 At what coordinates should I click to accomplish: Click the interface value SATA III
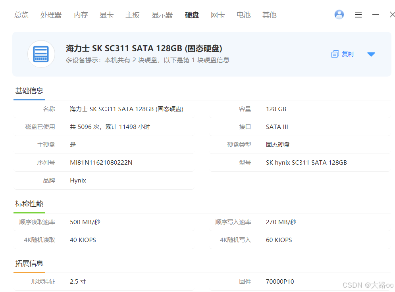coord(277,127)
